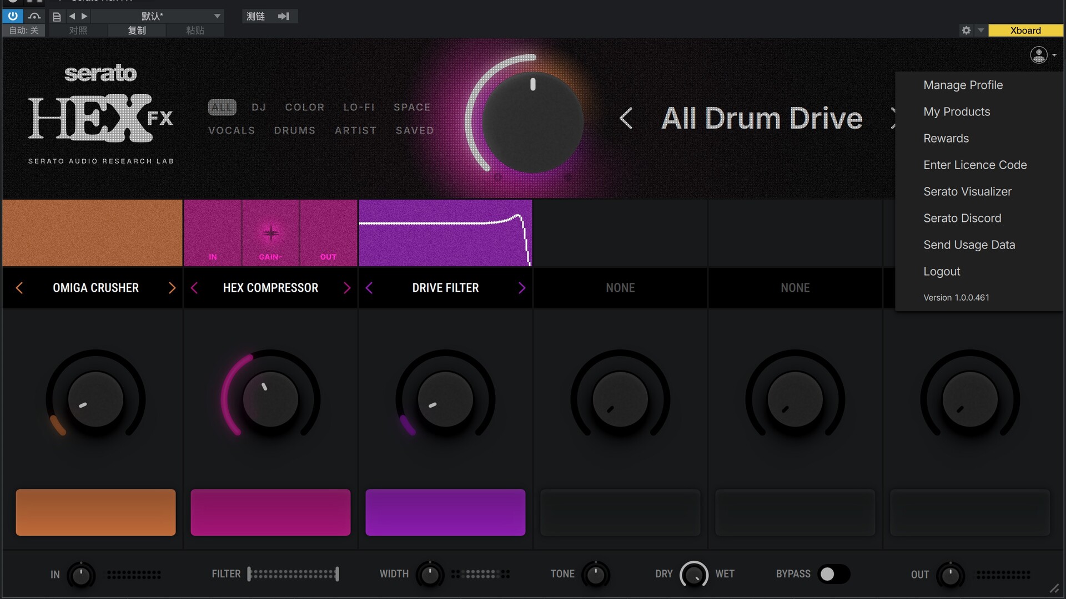Choose Manage Profile from menu
Viewport: 1066px width, 599px height.
[x=963, y=85]
